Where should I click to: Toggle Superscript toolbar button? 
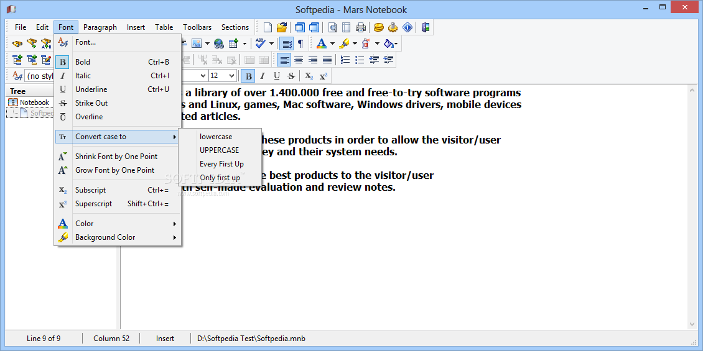pyautogui.click(x=324, y=76)
